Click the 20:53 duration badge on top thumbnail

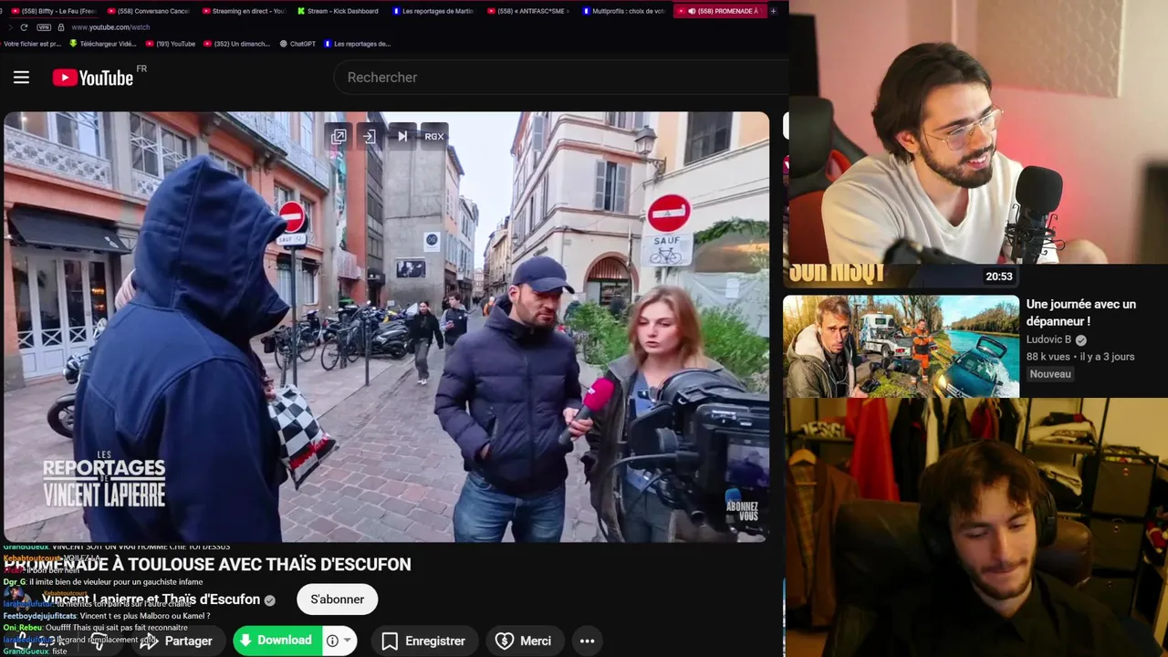click(x=999, y=276)
